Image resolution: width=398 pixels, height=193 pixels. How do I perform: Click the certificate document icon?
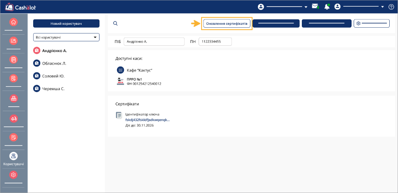tap(119, 115)
